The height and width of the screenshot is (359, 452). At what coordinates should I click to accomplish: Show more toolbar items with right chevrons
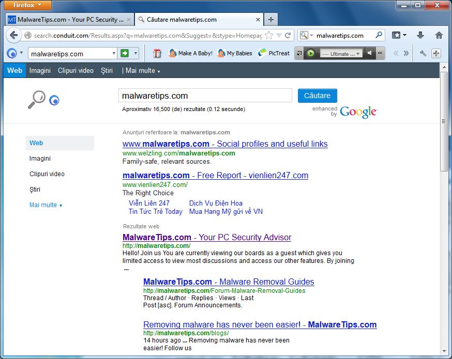pyautogui.click(x=406, y=53)
